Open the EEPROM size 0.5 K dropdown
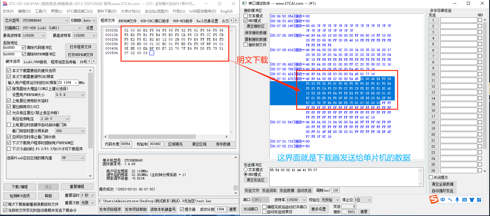The image size is (490, 216). [x=70, y=95]
